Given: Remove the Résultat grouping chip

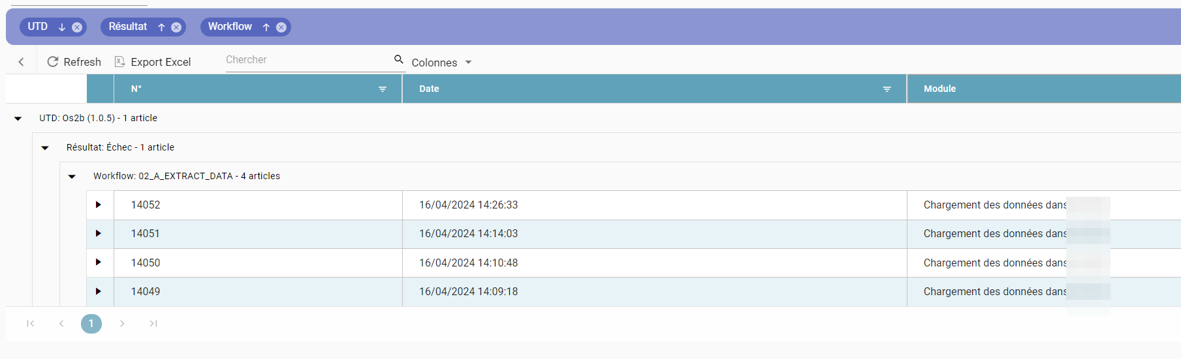Looking at the screenshot, I should point(176,27).
